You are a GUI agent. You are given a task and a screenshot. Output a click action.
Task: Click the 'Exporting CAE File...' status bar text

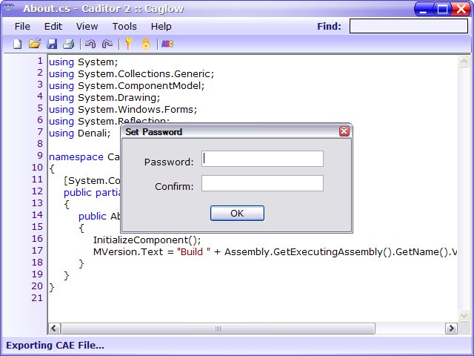click(55, 346)
